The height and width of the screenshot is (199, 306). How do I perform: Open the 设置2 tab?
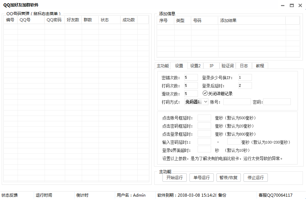click(195, 66)
